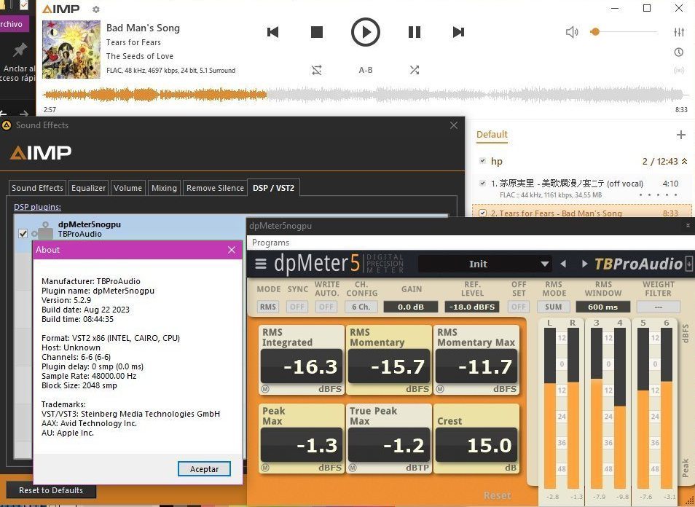Open the dpMeter5 hamburger menu
The width and height of the screenshot is (695, 507).
tap(261, 264)
